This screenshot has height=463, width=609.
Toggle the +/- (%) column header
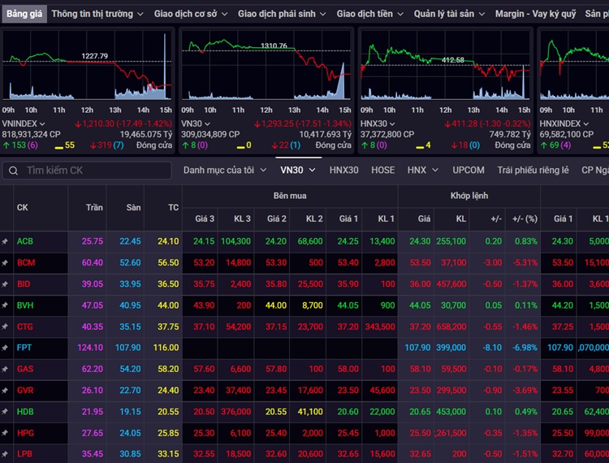[x=525, y=219]
